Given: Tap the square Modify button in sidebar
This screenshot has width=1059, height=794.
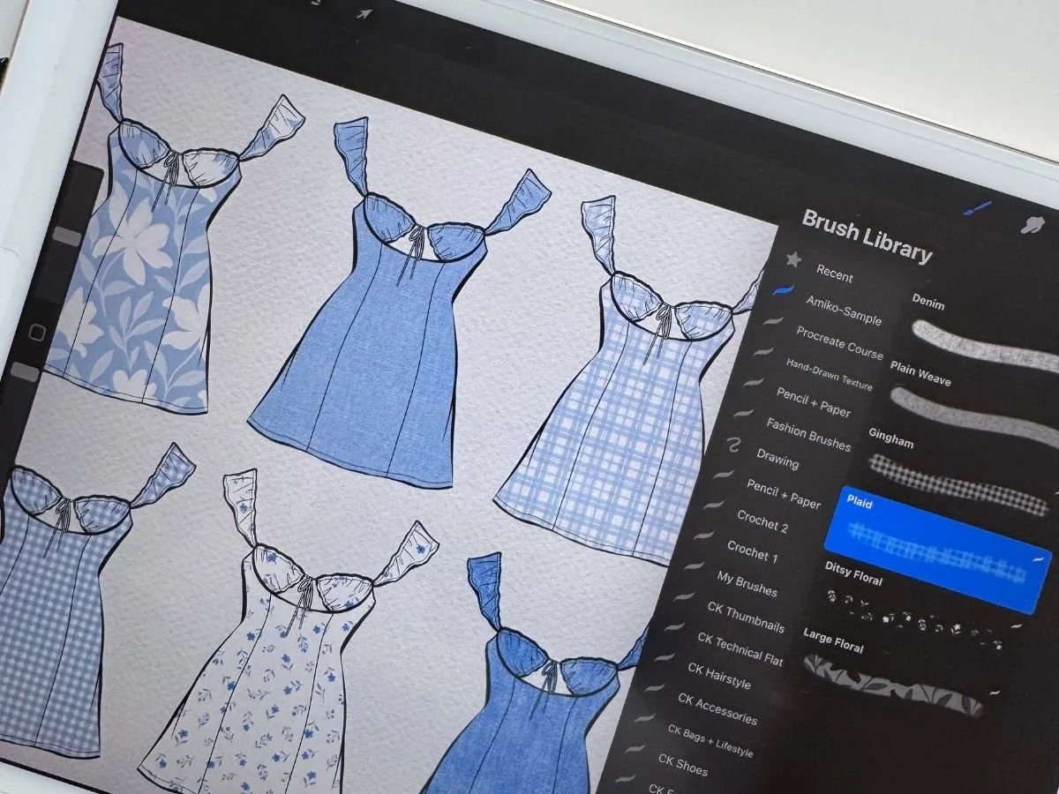Looking at the screenshot, I should 37,333.
